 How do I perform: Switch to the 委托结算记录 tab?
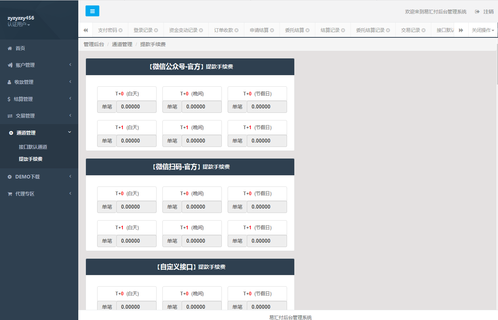[x=370, y=30]
